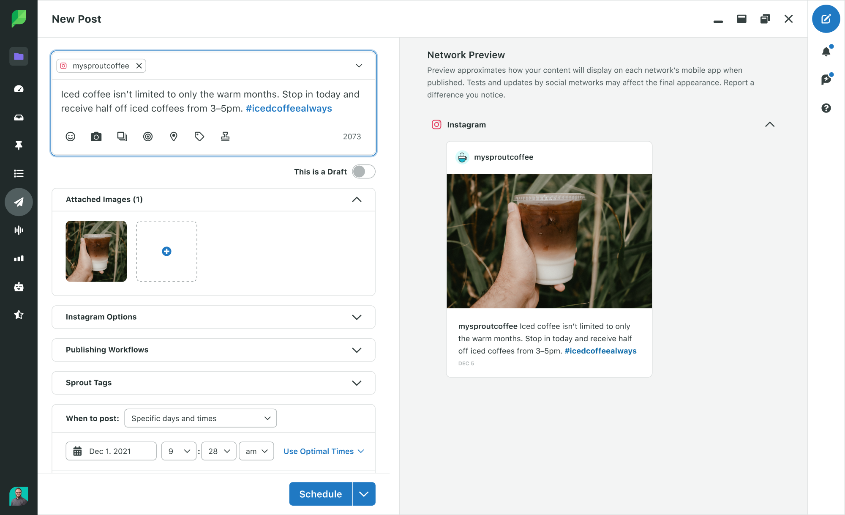The width and height of the screenshot is (845, 515).
Task: Add another image with the plus placeholder
Action: [x=166, y=251]
